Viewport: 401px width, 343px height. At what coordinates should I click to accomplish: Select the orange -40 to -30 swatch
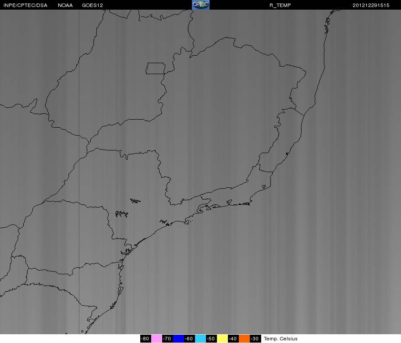pyautogui.click(x=245, y=339)
